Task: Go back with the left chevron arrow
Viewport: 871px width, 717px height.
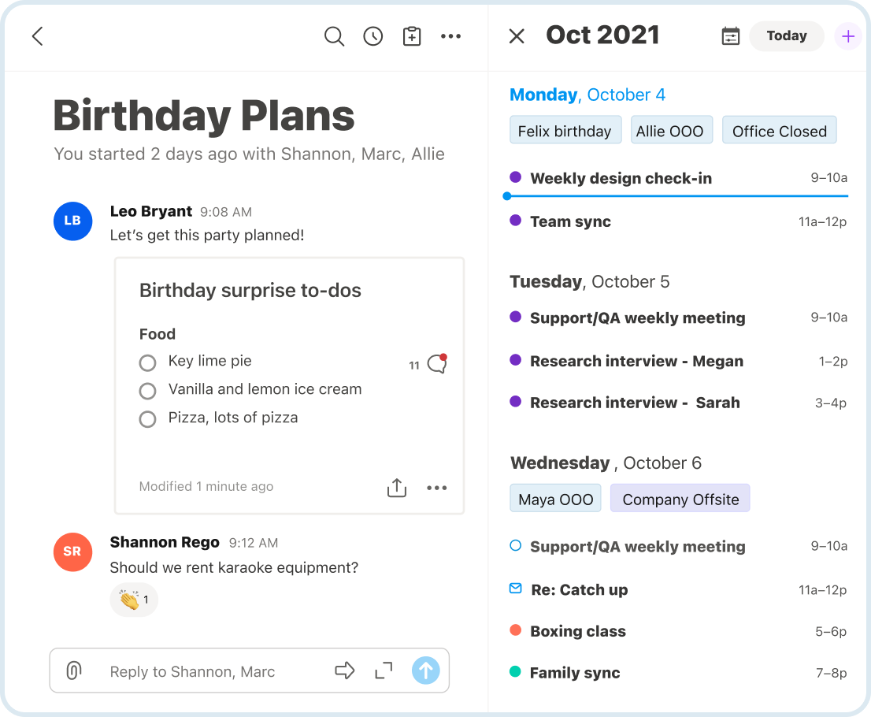Action: click(x=38, y=36)
